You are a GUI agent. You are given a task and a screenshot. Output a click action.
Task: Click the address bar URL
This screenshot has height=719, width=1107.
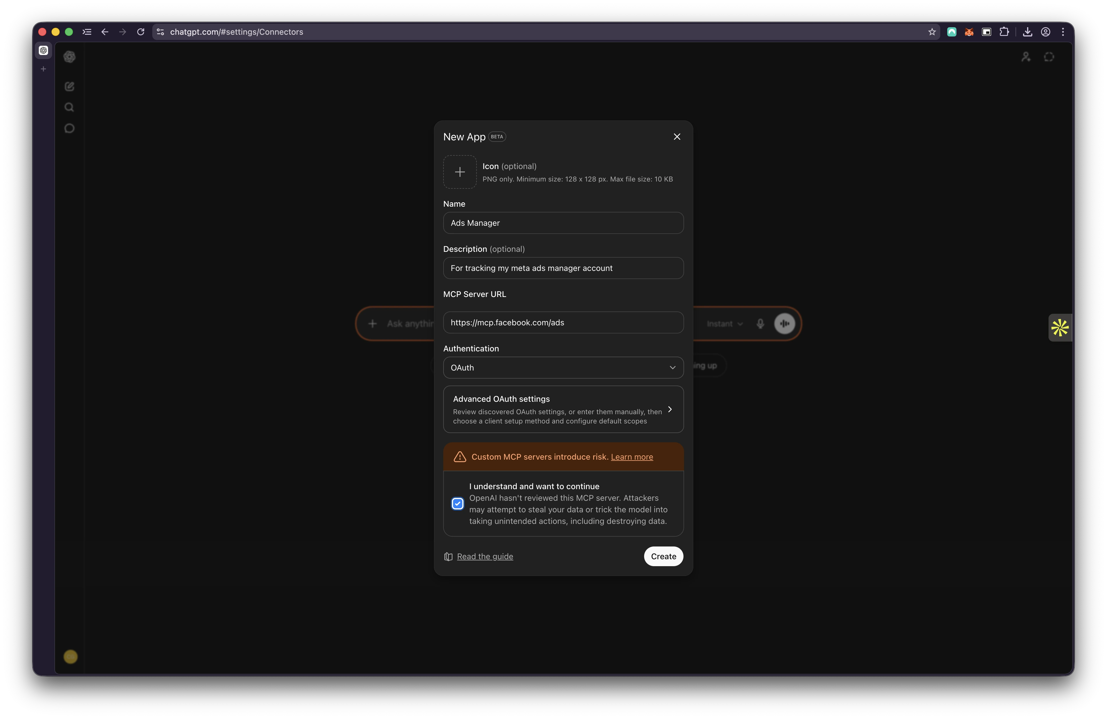[x=236, y=32]
